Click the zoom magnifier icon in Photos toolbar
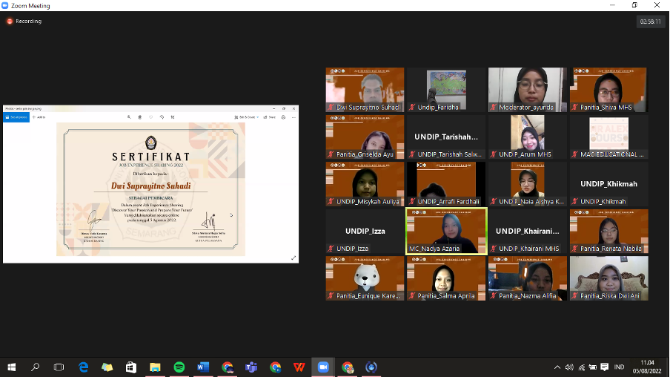Viewport: 670px width, 377px height. (129, 117)
